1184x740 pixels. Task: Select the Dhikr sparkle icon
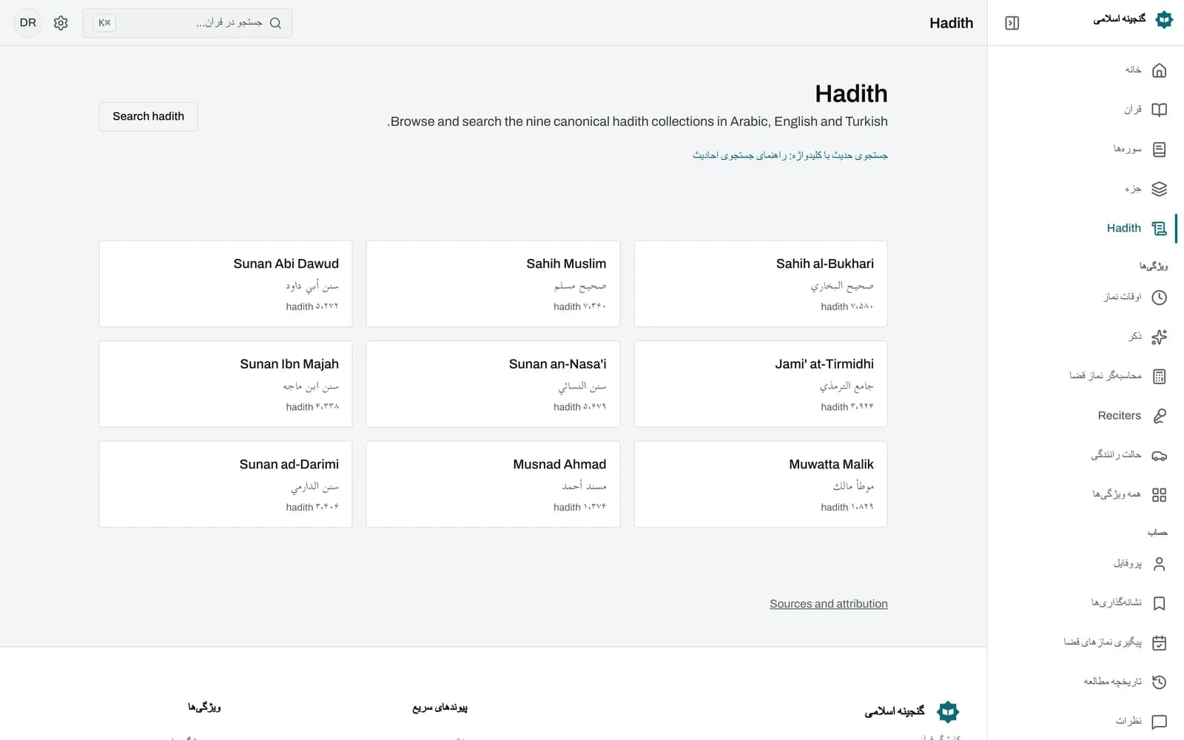tap(1159, 337)
